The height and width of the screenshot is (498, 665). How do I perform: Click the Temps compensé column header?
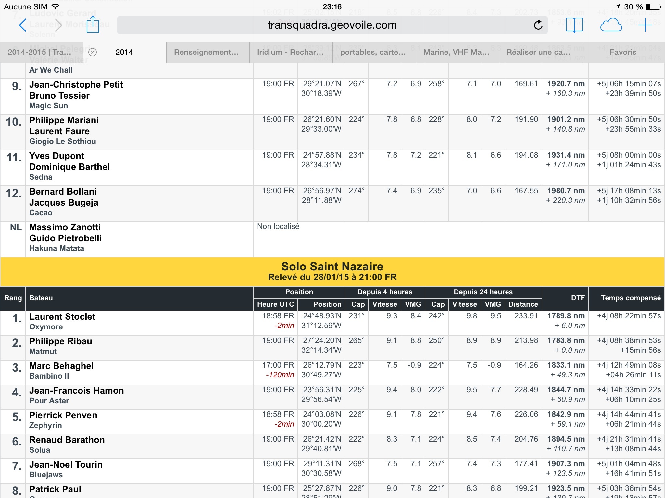coord(631,298)
